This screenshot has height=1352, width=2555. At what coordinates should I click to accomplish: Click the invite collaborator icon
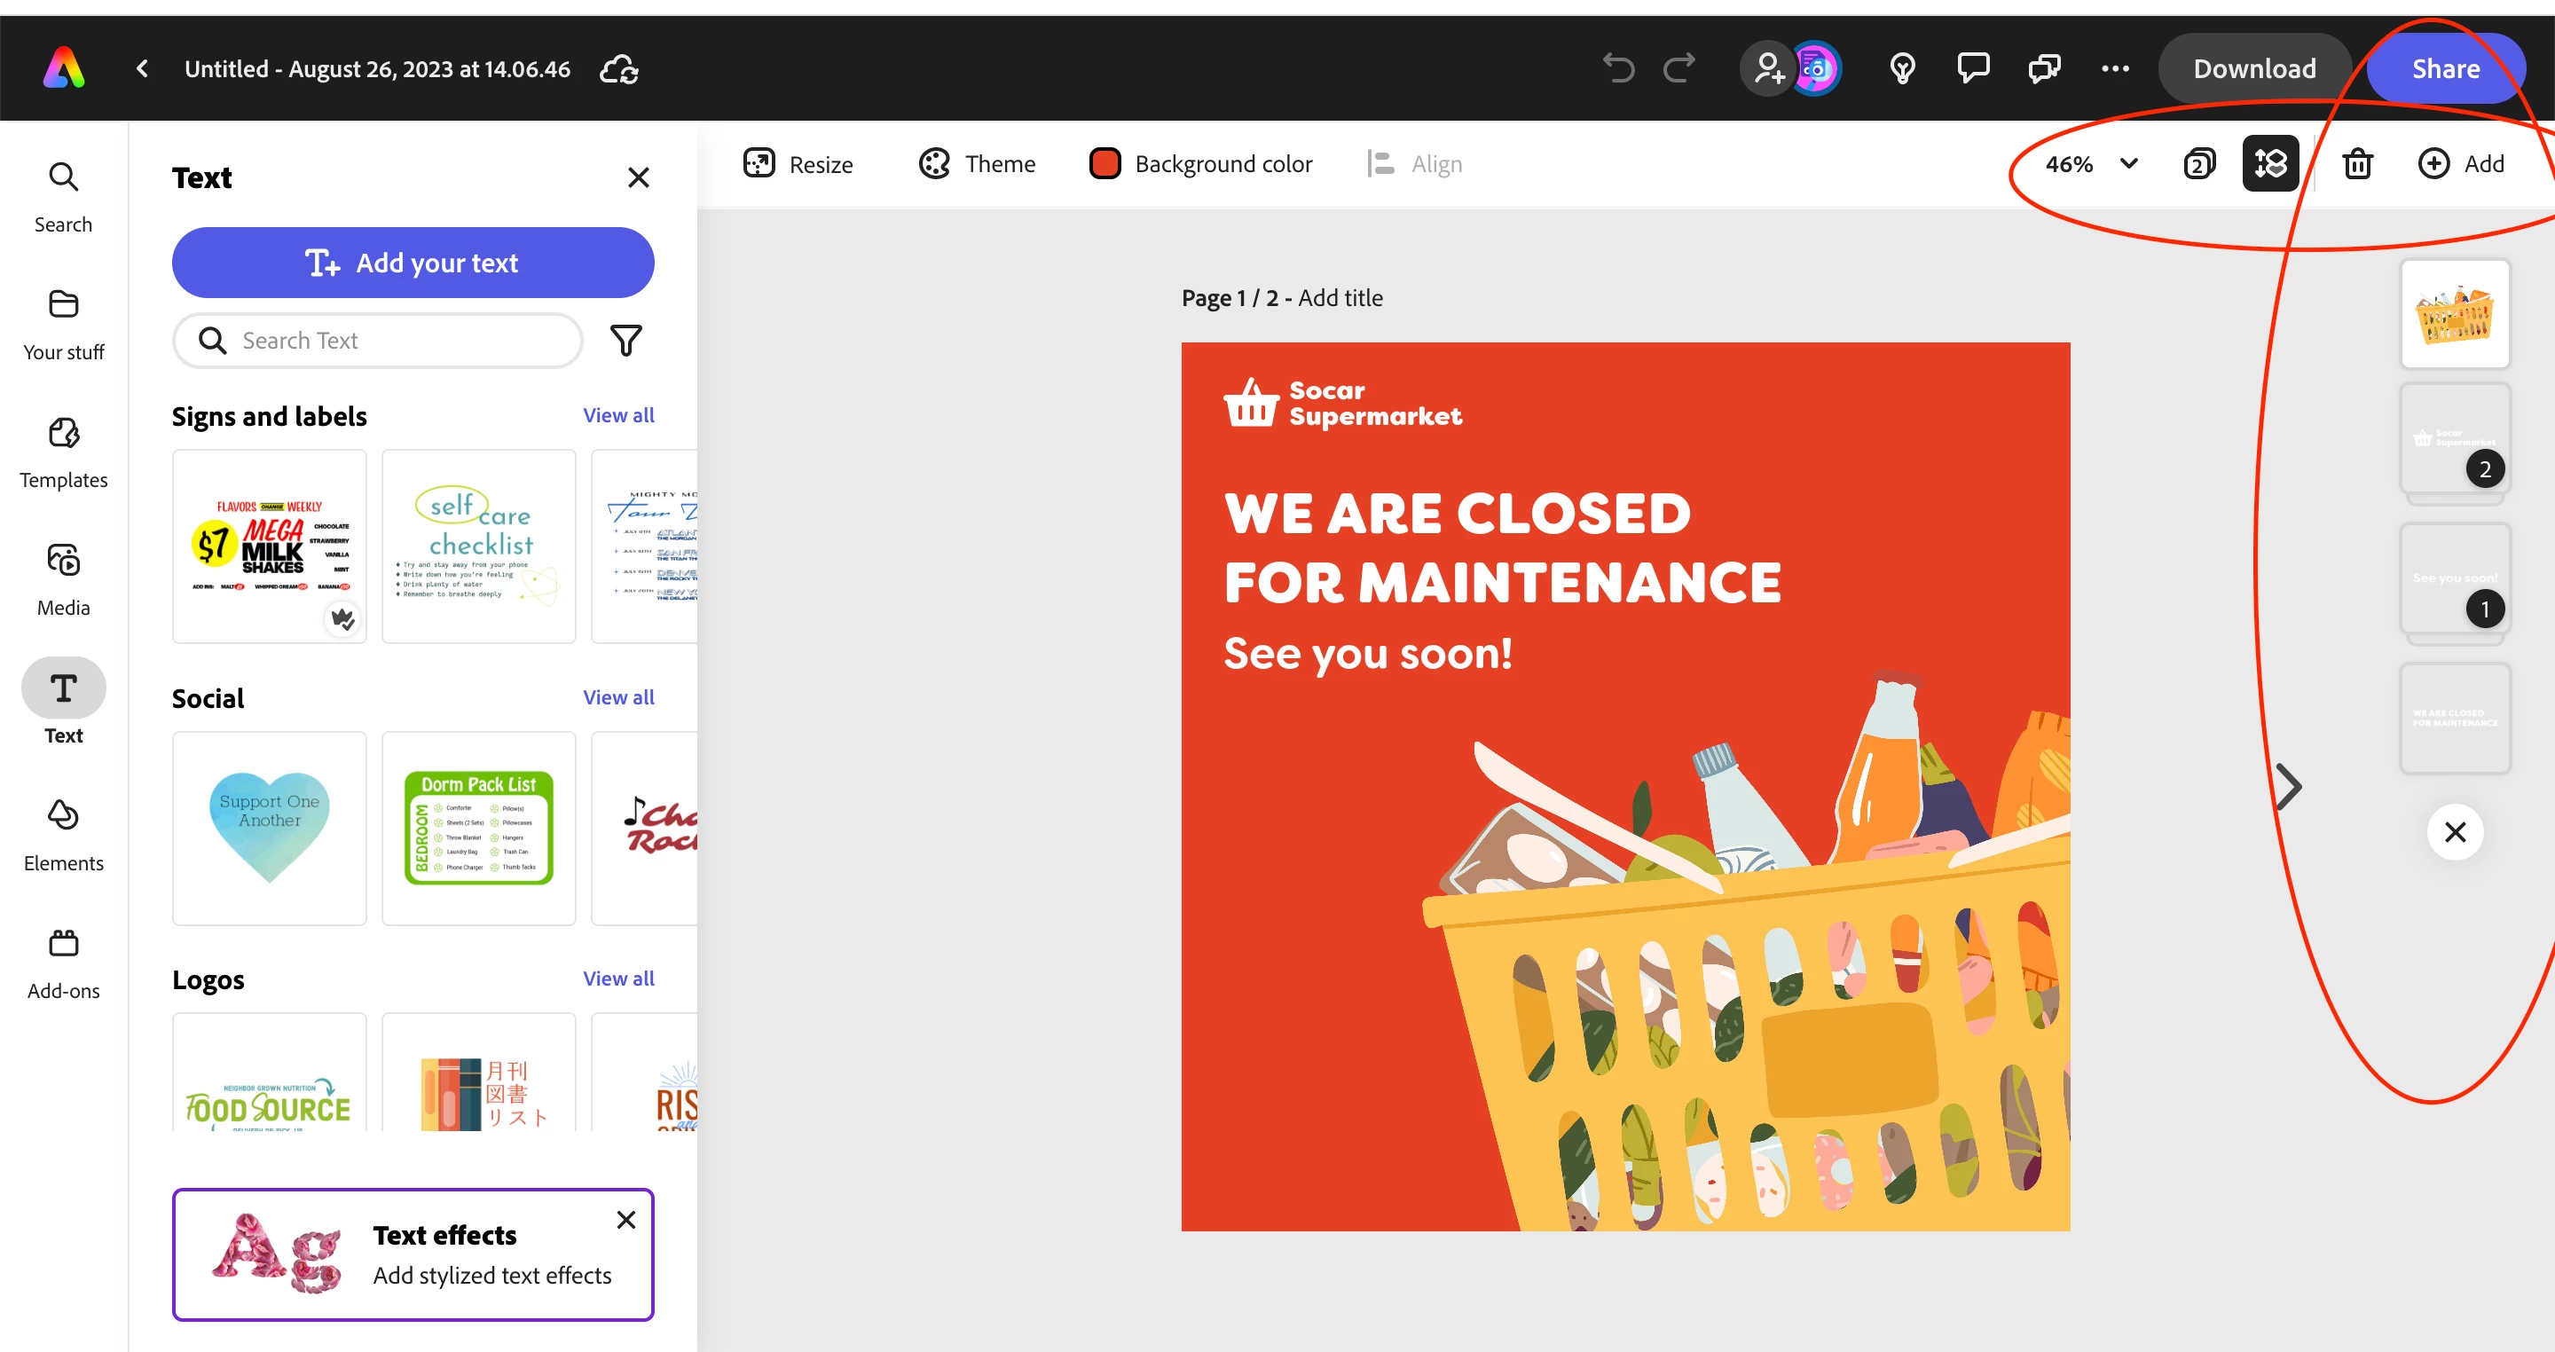click(1767, 68)
